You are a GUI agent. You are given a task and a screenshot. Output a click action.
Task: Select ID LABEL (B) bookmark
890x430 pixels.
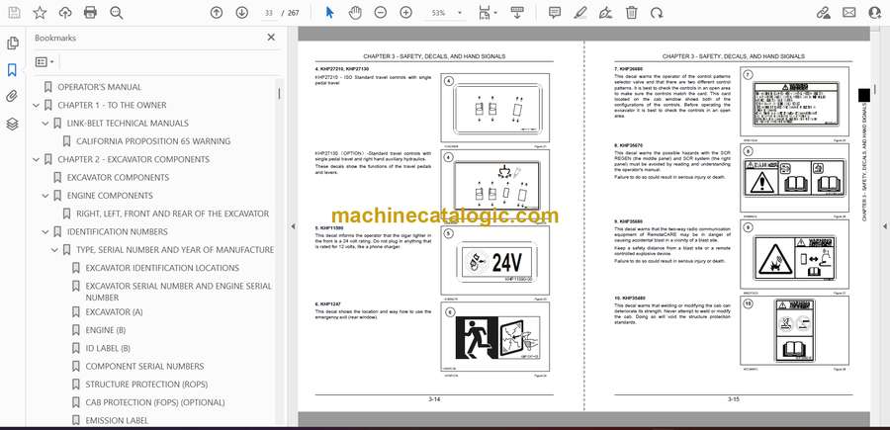tap(108, 348)
